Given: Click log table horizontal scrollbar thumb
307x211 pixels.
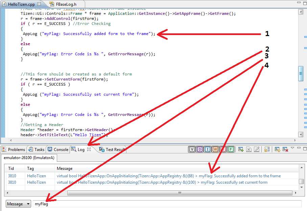Looking at the screenshot, I should tap(180, 193).
